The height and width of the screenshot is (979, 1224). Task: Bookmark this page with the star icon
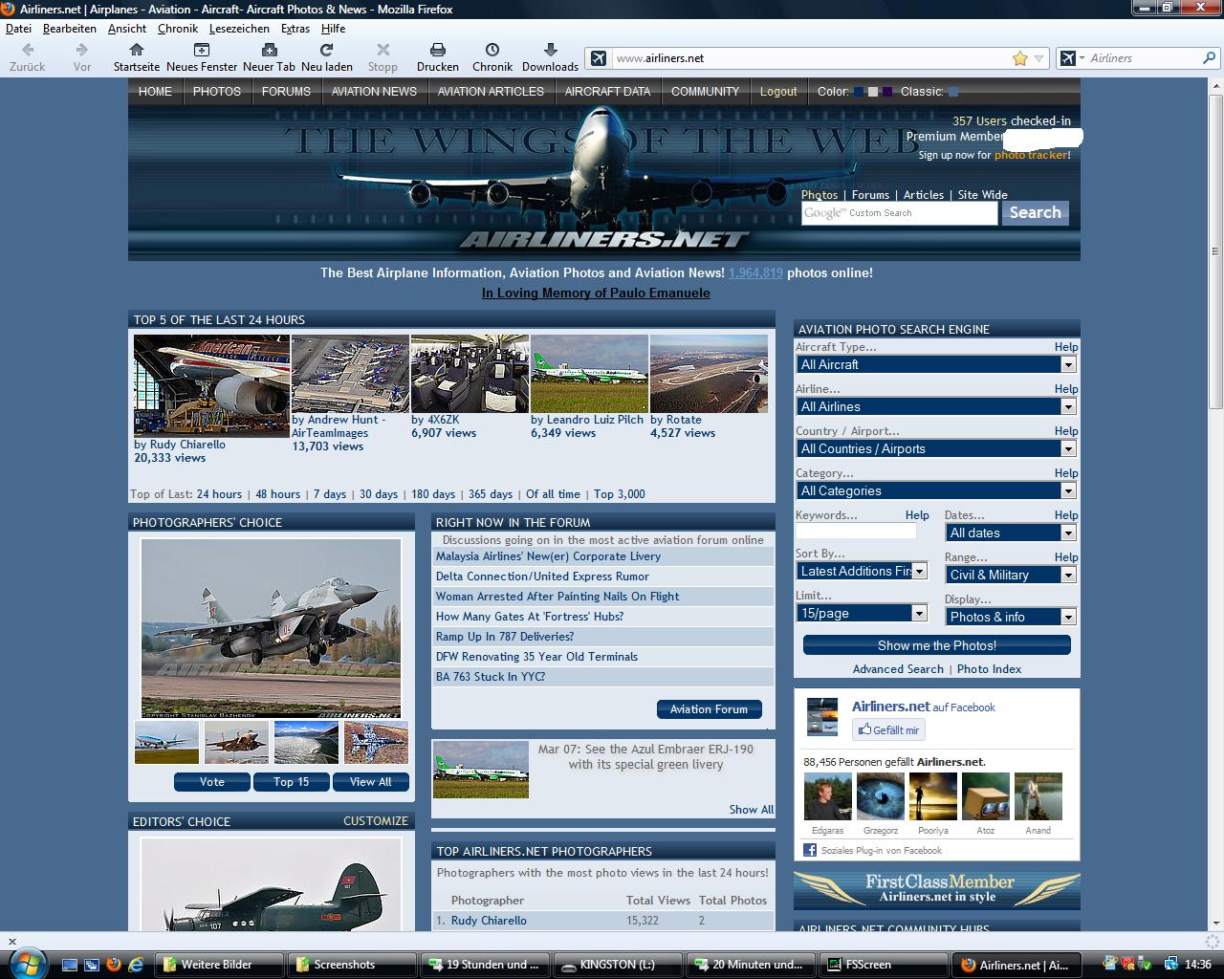pos(1020,58)
